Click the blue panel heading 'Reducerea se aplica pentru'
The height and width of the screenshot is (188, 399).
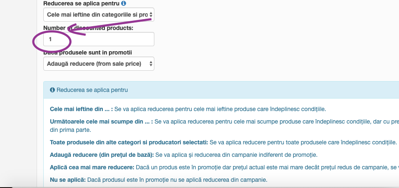pyautogui.click(x=92, y=90)
